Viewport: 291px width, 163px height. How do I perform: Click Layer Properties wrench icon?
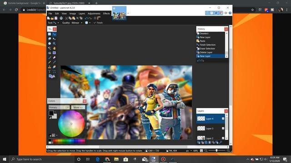(x=221, y=142)
